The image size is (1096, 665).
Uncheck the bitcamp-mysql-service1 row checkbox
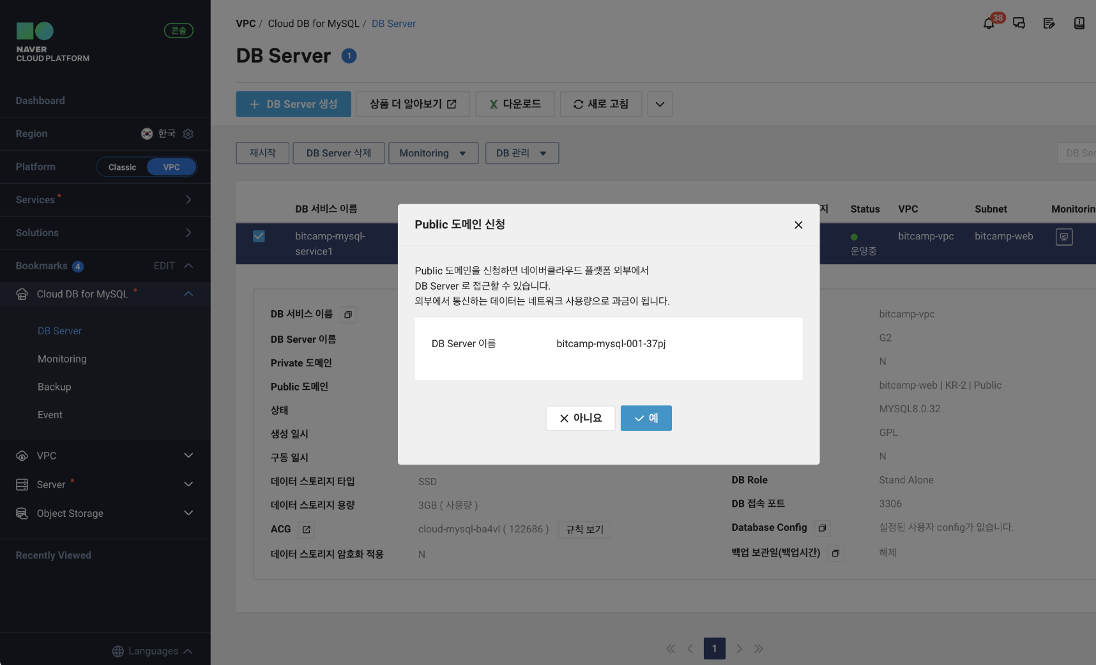click(259, 236)
